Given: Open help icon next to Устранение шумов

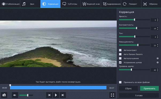Looking at the screenshot, I should click(x=158, y=63).
